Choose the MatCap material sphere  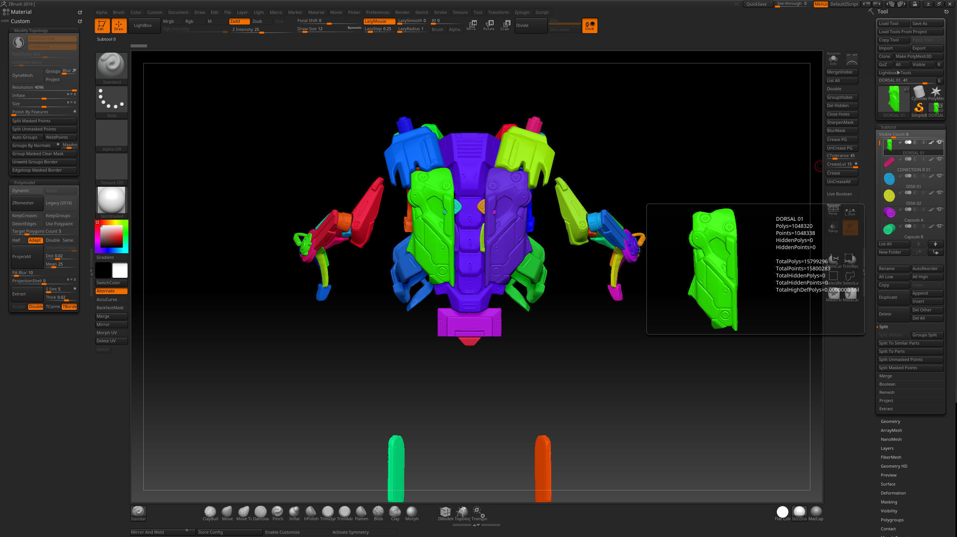pyautogui.click(x=816, y=512)
